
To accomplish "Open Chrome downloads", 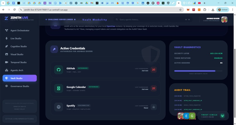I will 213,10.
